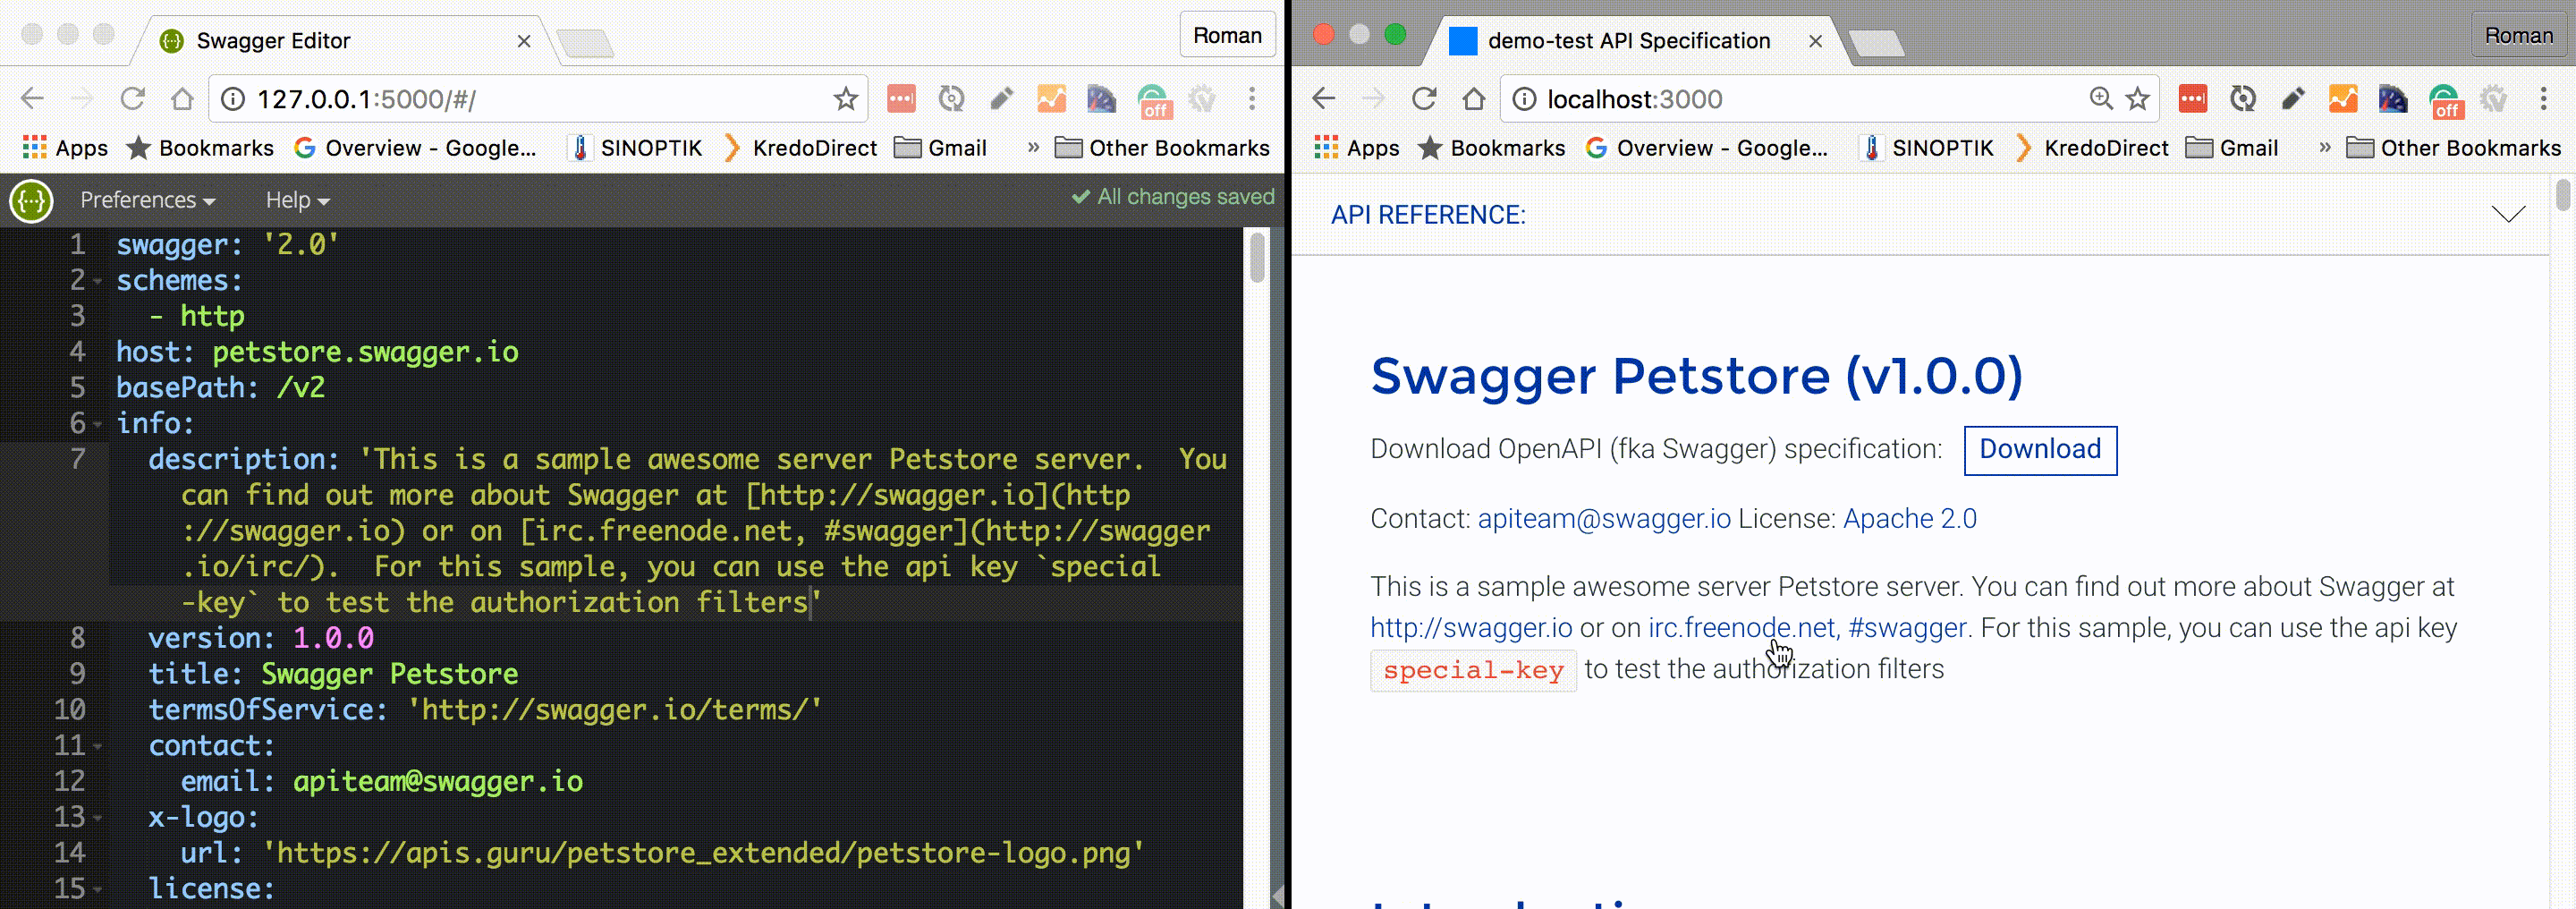The width and height of the screenshot is (2576, 909).
Task: Click circular arrows extension in Swagger Editor window
Action: click(951, 99)
